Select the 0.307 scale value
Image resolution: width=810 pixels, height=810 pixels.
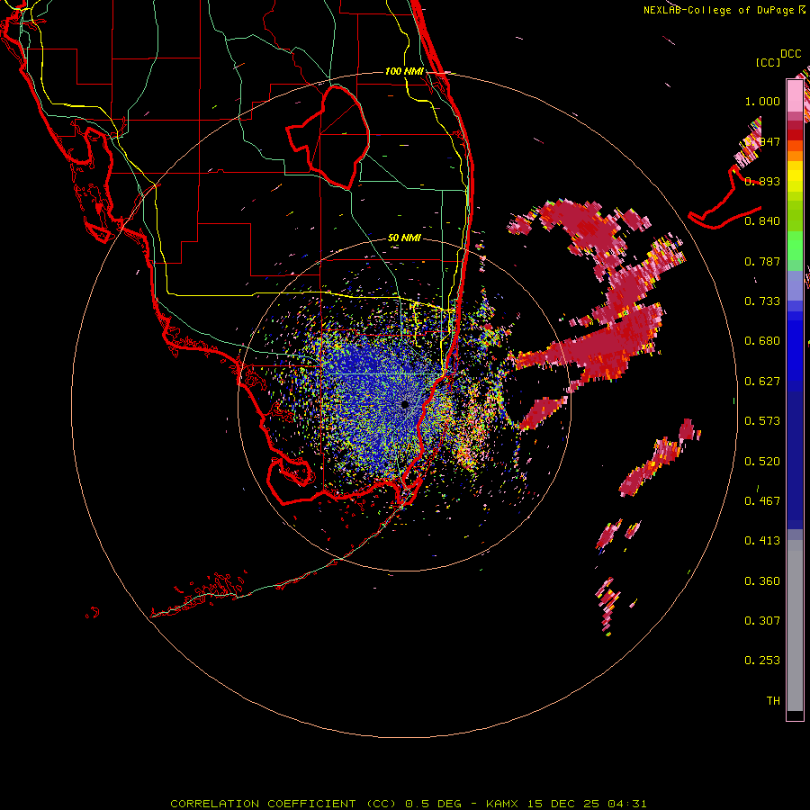(x=762, y=621)
